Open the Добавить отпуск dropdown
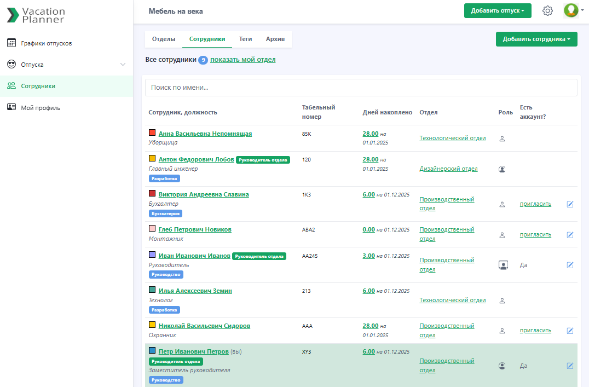The image size is (589, 387). pos(497,11)
